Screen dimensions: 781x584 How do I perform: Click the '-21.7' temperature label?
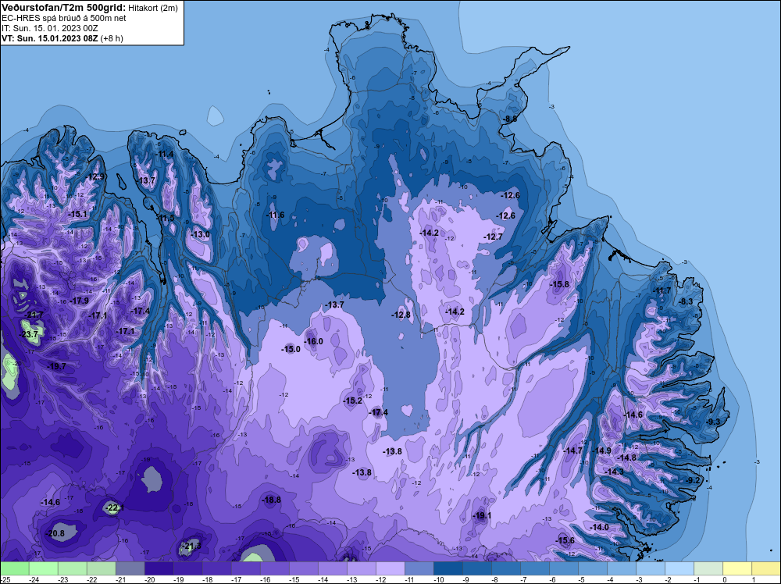tap(34, 315)
